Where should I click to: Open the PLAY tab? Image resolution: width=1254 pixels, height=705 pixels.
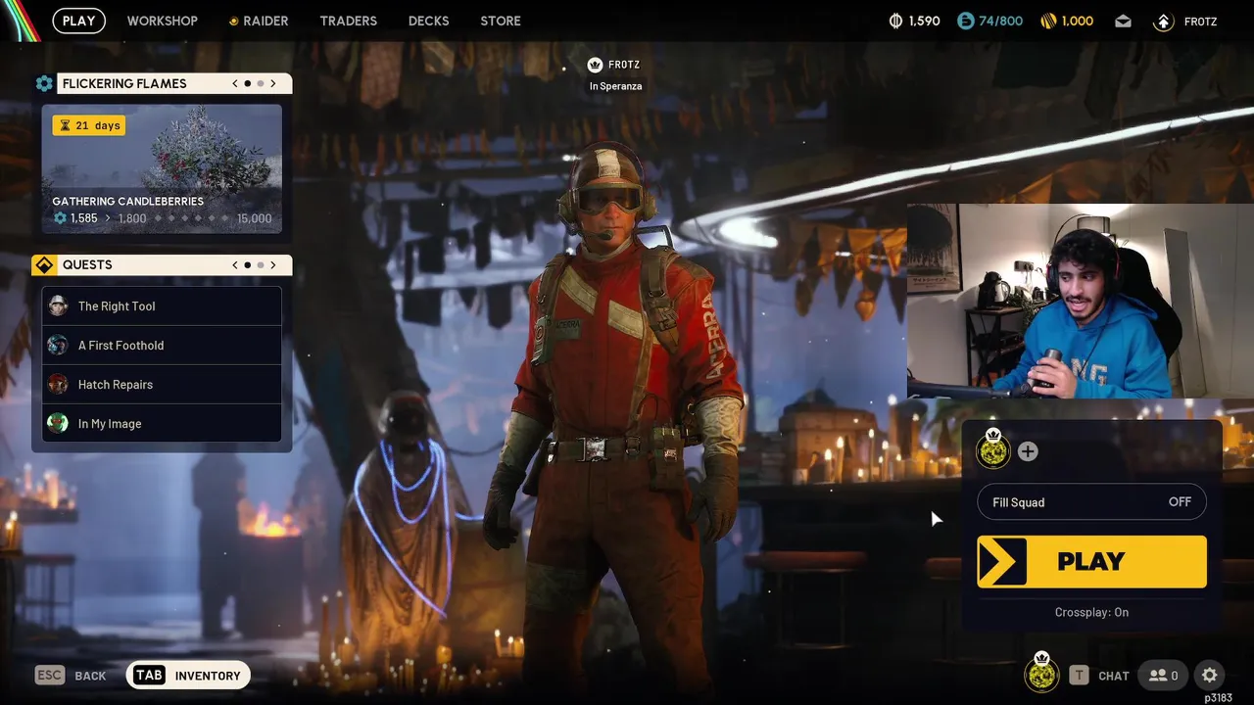tap(78, 21)
